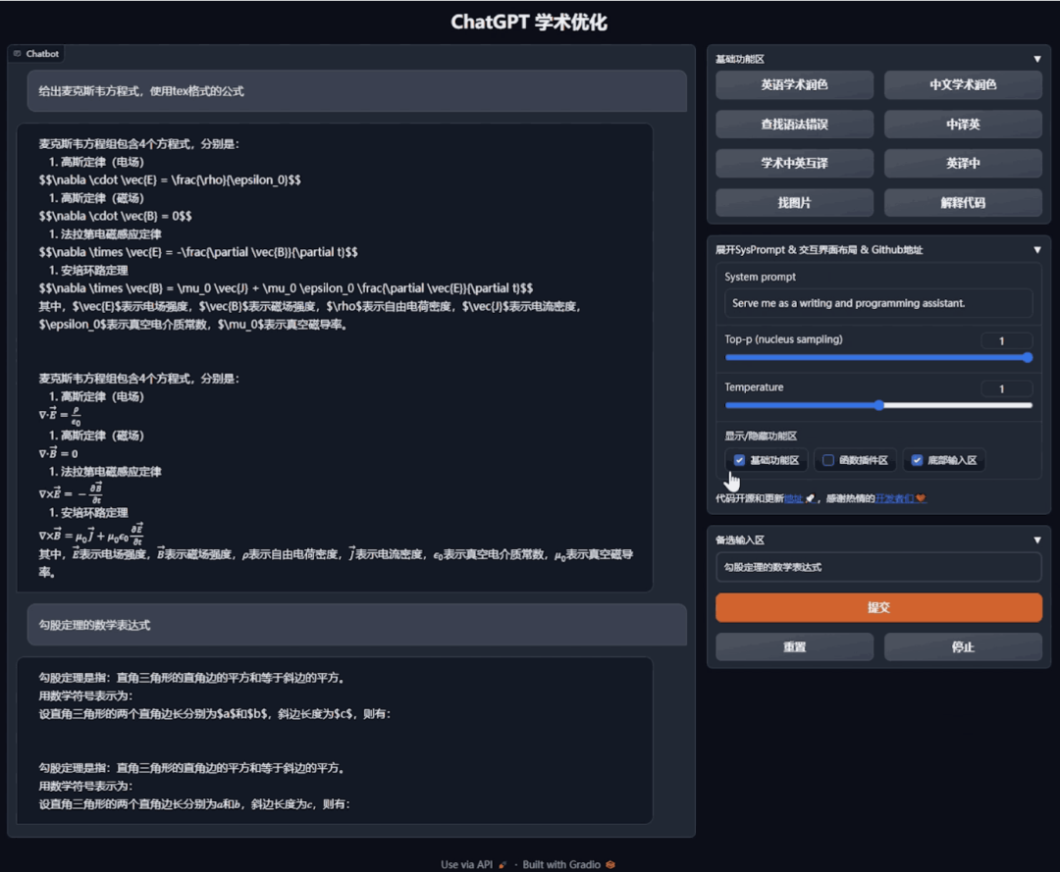The image size is (1060, 872).
Task: Click the 停止 stop button
Action: [963, 647]
